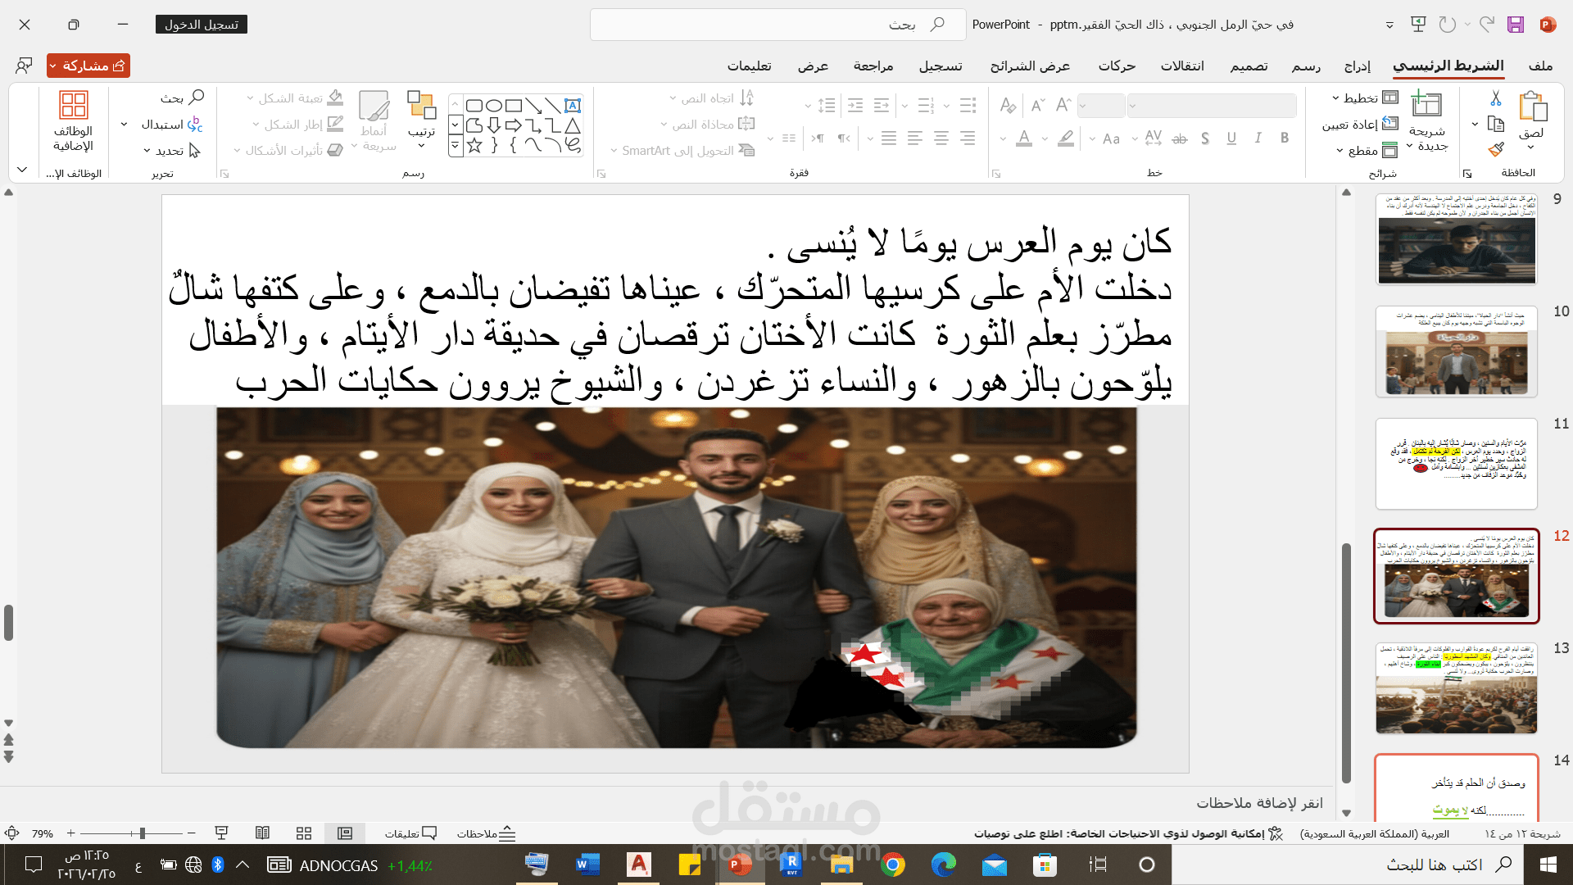Click the Increase Font Size icon
Image resolution: width=1573 pixels, height=885 pixels.
point(1063,103)
